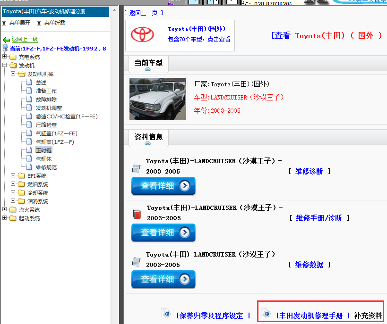Open the 气缸盖(1FZ—FE) item
The height and width of the screenshot is (324, 387).
coord(57,133)
